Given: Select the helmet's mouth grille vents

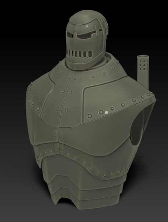Looking at the screenshot, I should coord(79,54).
